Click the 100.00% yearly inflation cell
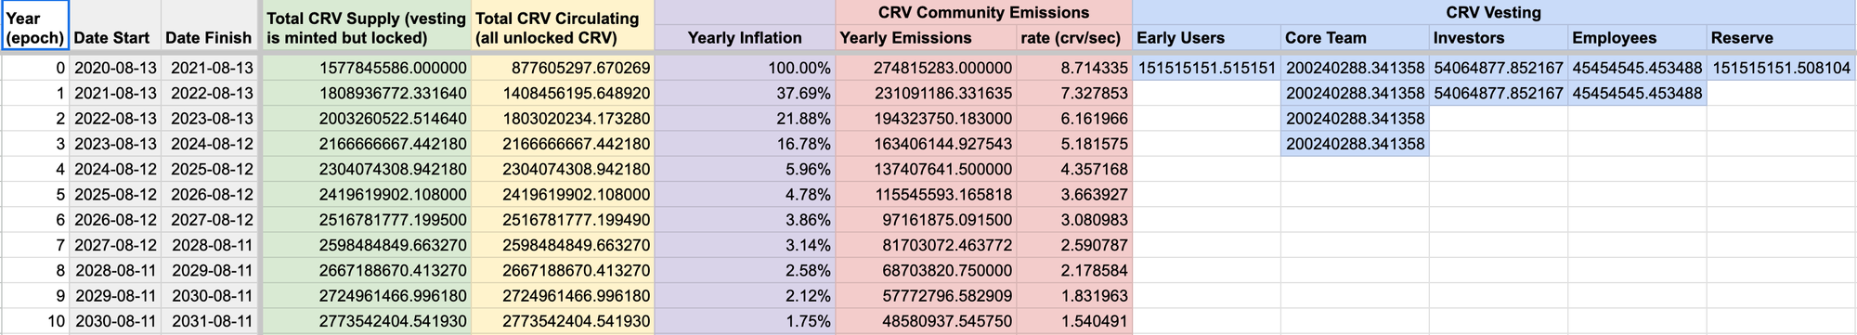The width and height of the screenshot is (1857, 335). (x=745, y=68)
